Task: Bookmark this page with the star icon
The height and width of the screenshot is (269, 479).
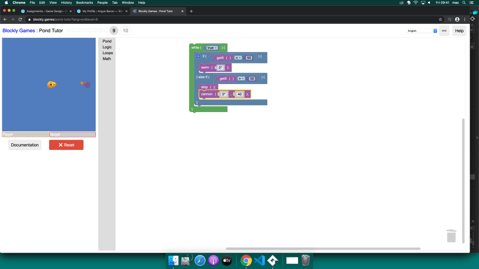Action: (x=440, y=19)
